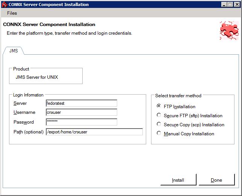Minimize the installation window

click(224, 5)
